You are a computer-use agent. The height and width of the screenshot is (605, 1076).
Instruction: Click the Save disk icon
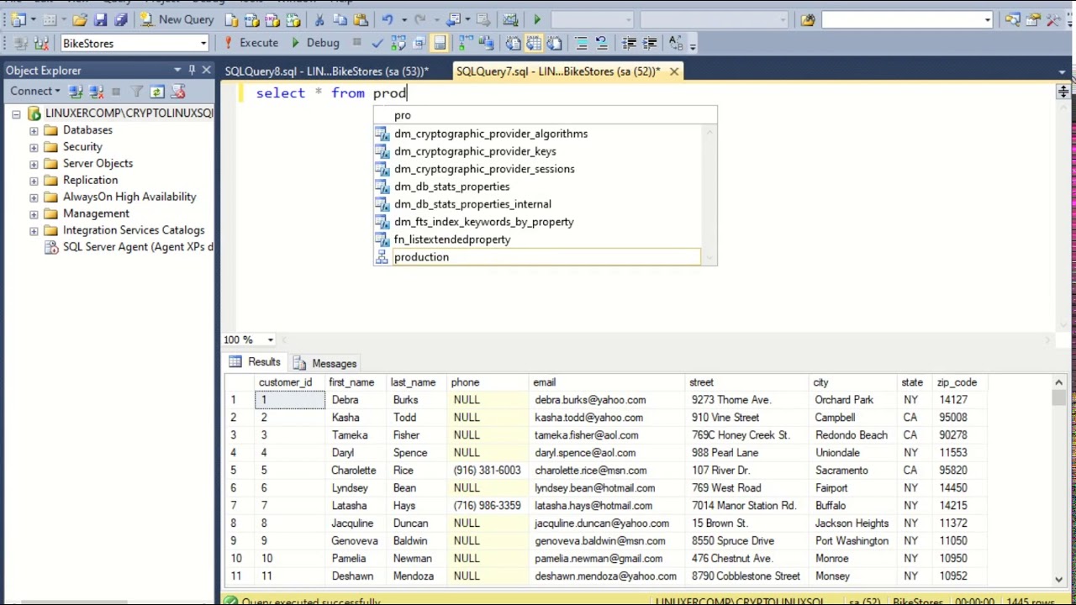click(100, 20)
